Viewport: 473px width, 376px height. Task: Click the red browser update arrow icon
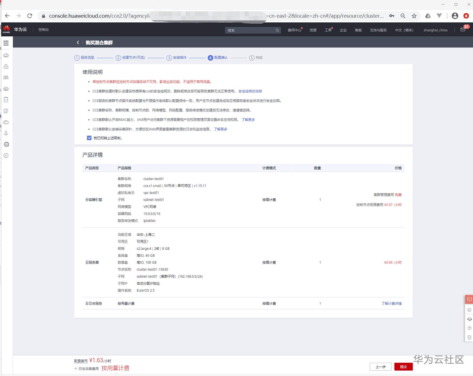tap(466, 16)
